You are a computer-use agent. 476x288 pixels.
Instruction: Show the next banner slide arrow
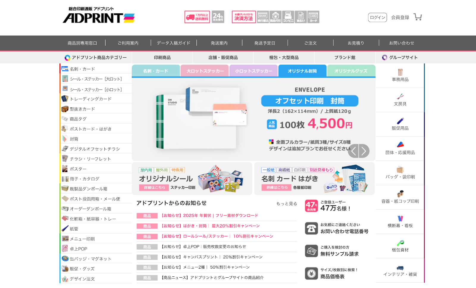364,151
